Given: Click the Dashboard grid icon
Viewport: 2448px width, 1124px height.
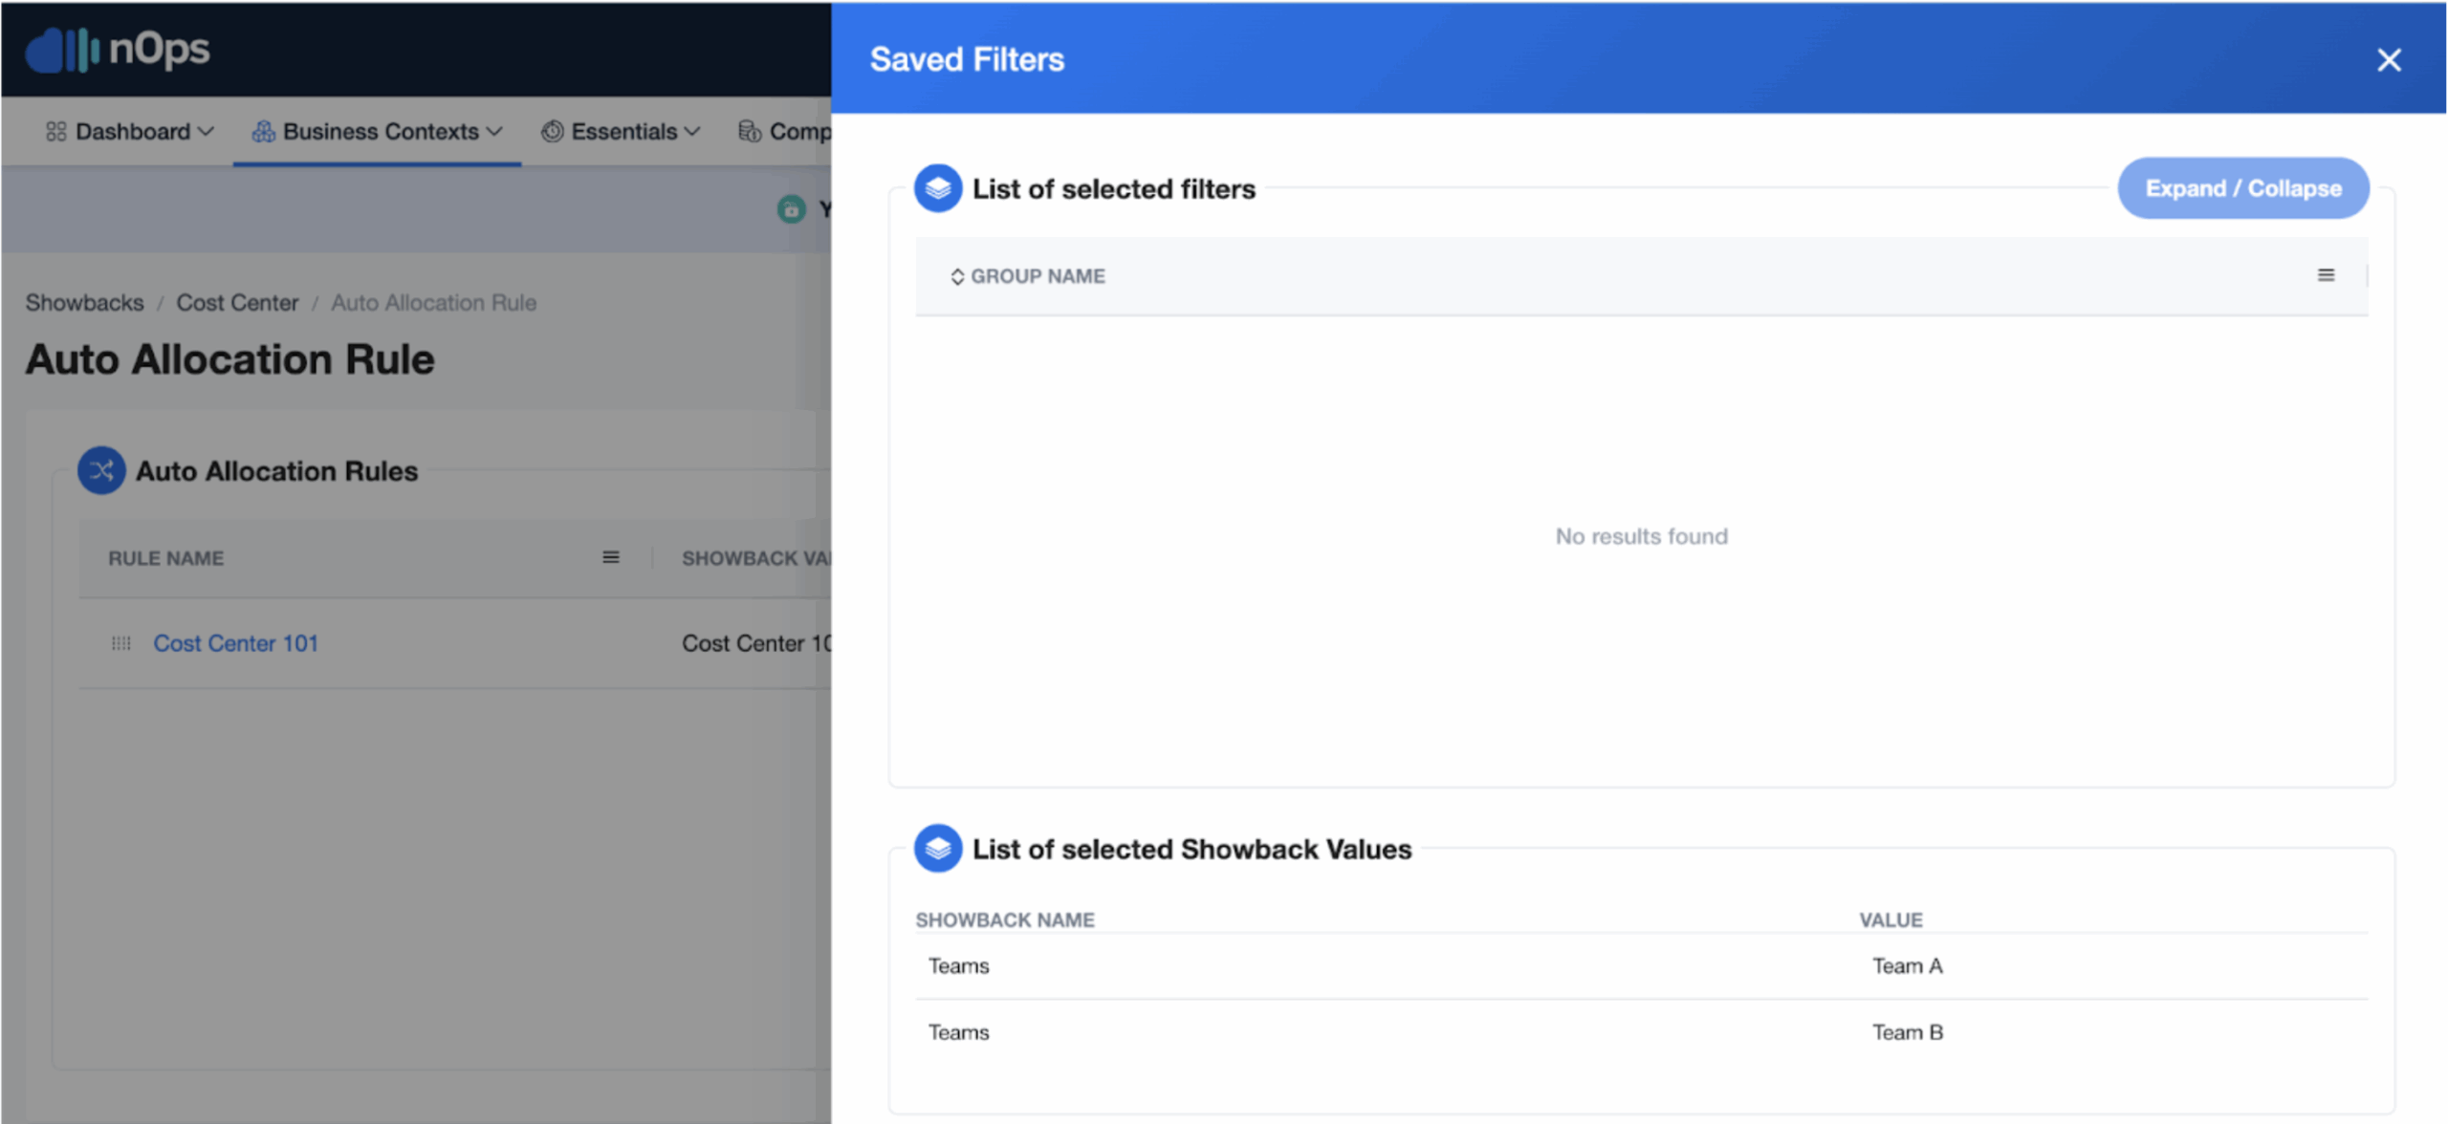Looking at the screenshot, I should 56,131.
